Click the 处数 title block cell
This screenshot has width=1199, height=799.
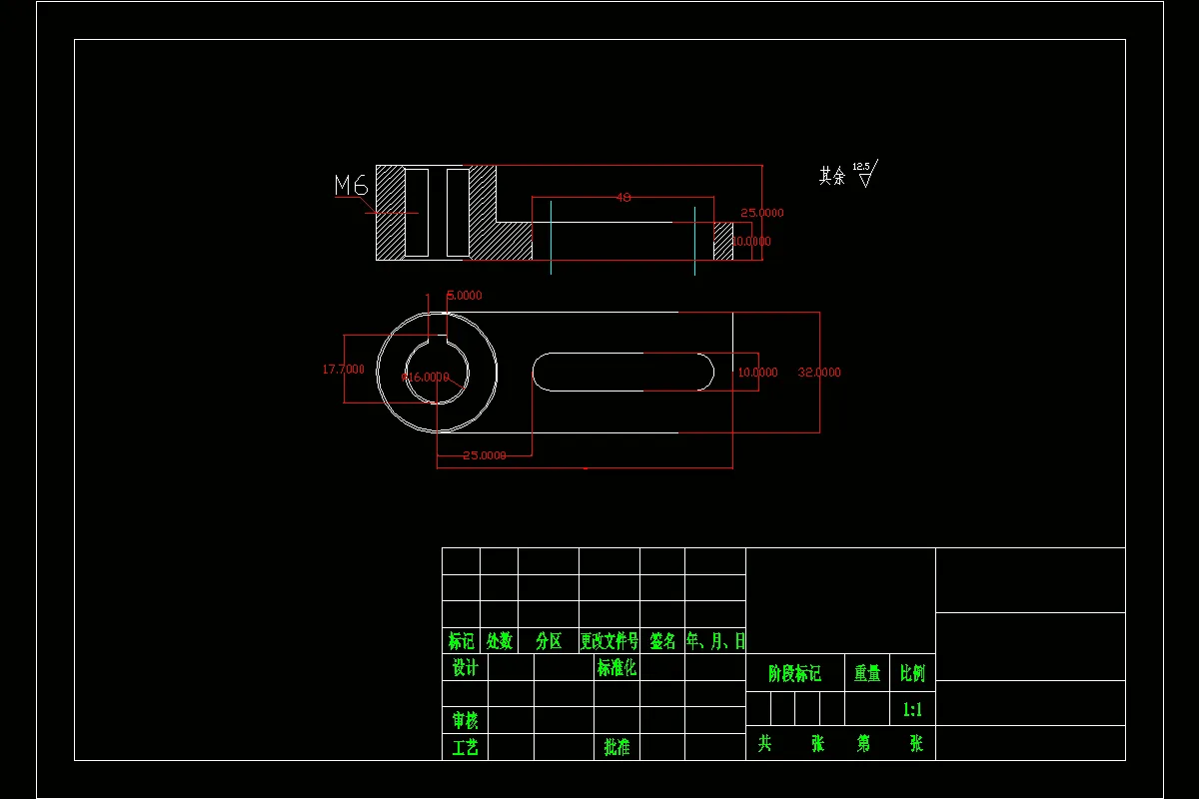coord(500,641)
